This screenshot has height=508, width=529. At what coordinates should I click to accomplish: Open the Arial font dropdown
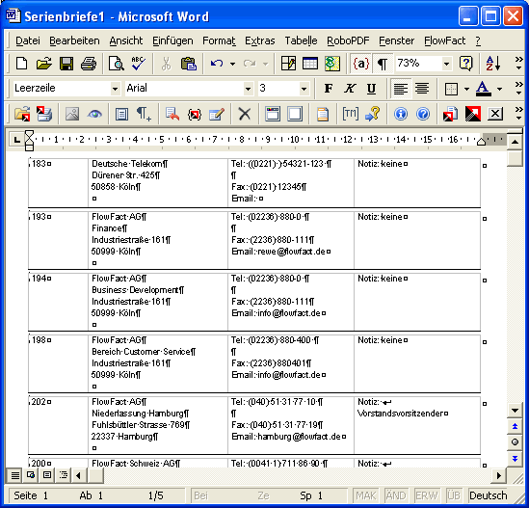tap(248, 89)
